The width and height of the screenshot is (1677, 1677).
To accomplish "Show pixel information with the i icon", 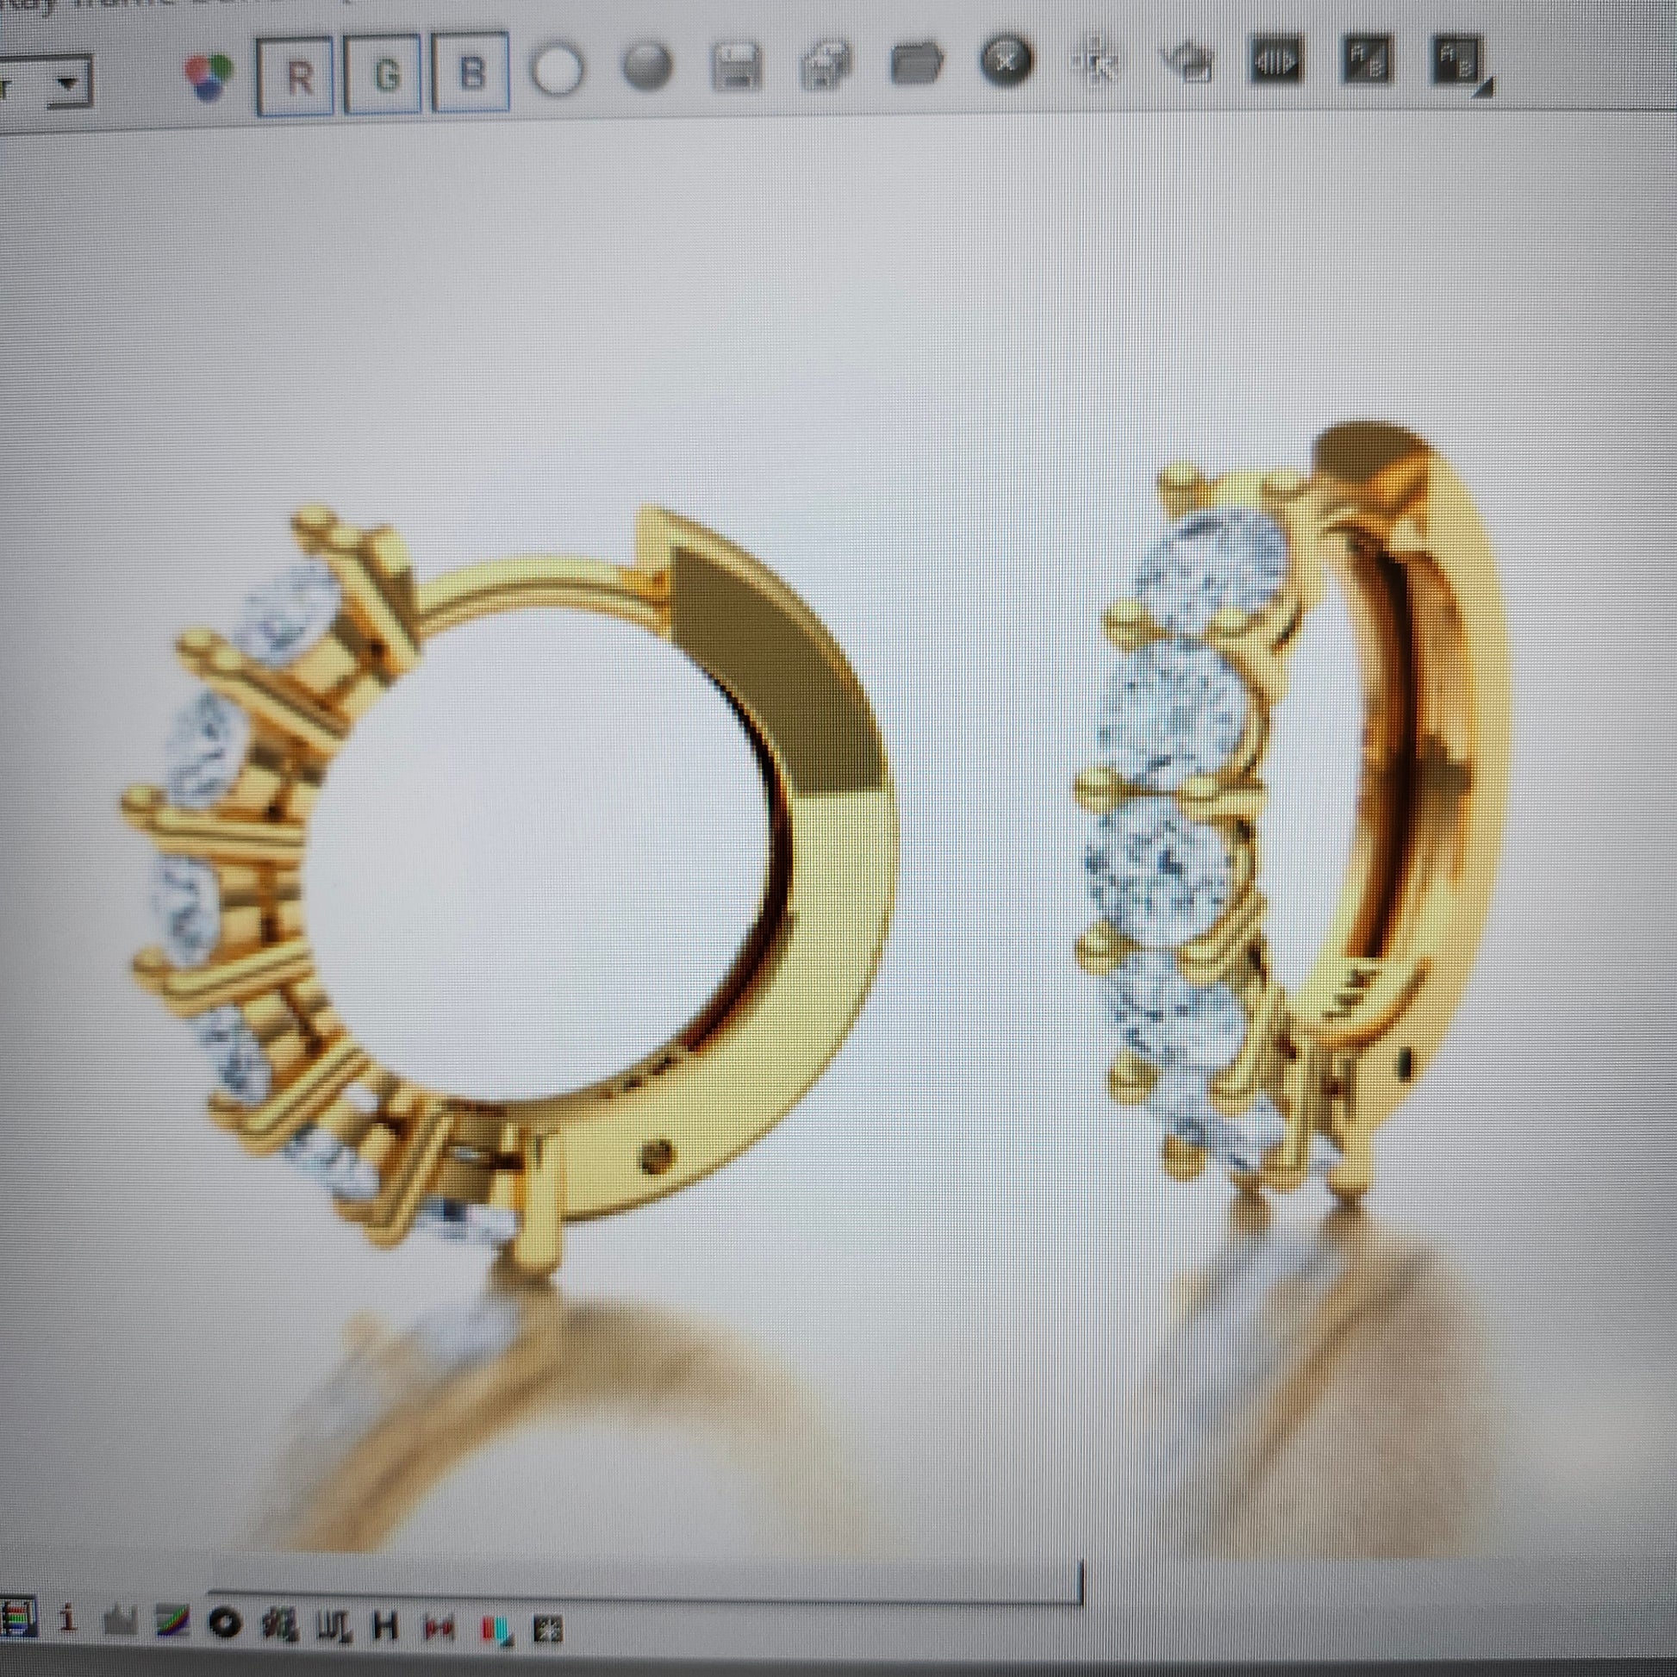I will 70,1618.
